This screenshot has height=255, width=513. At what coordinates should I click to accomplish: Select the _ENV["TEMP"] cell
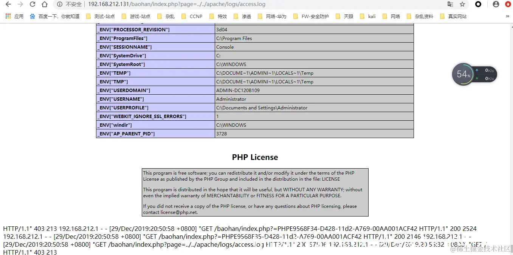click(155, 73)
